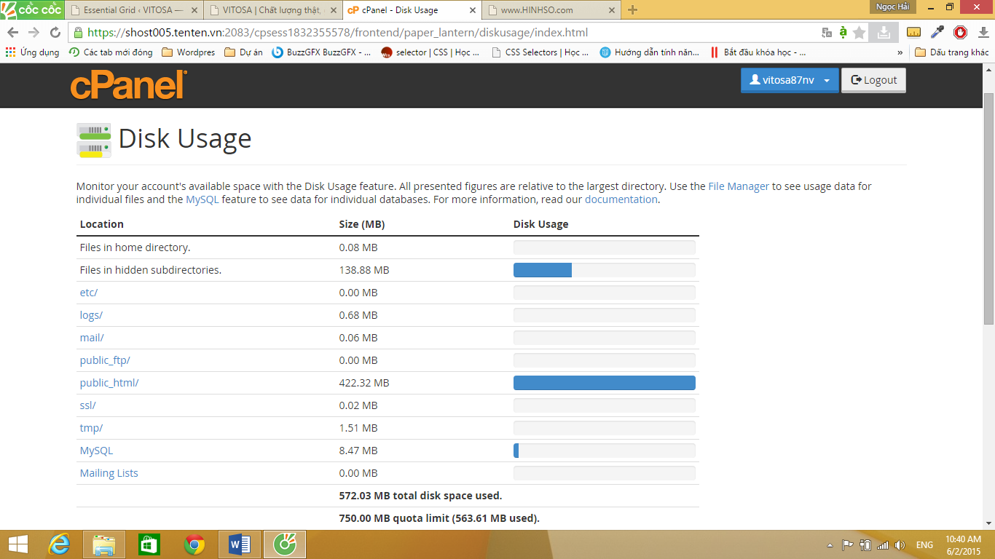Open the Mailing Lists link
The image size is (995, 559).
coord(109,473)
